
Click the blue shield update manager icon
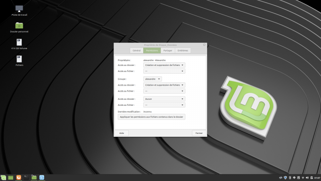pyautogui.click(x=285, y=178)
